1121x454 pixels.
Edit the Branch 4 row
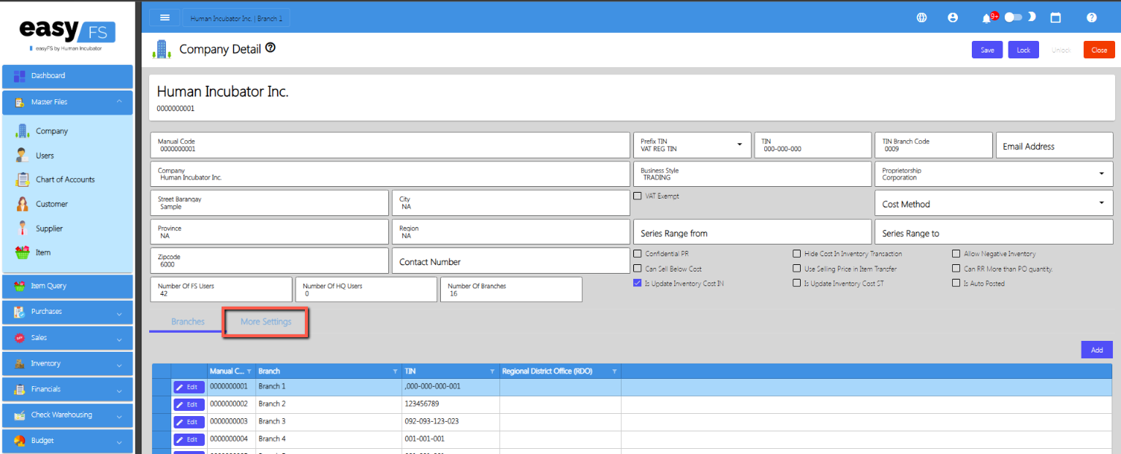pyautogui.click(x=189, y=439)
